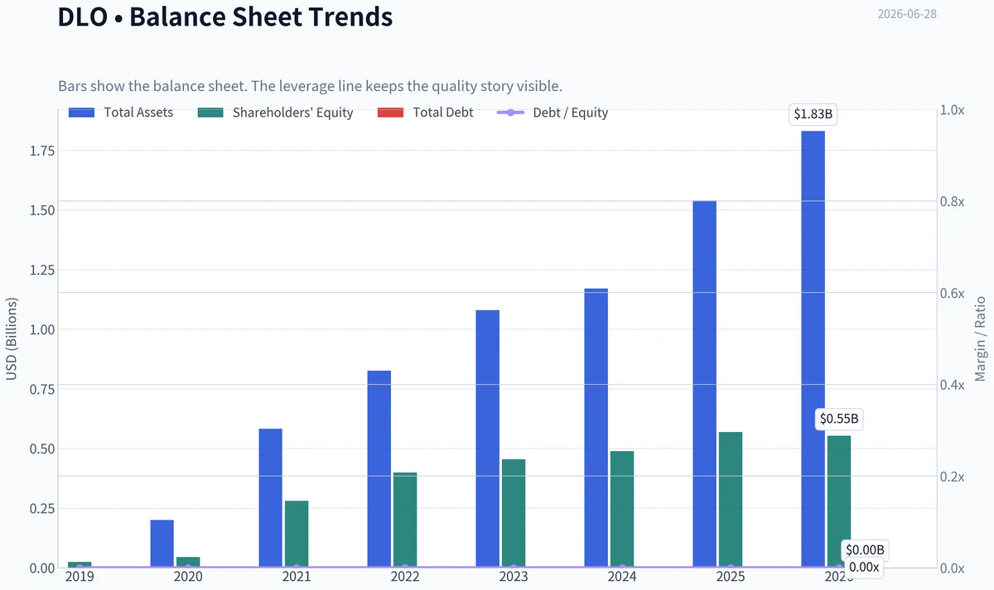
Task: Click the 0.00x ratio data label
Action: click(x=864, y=567)
